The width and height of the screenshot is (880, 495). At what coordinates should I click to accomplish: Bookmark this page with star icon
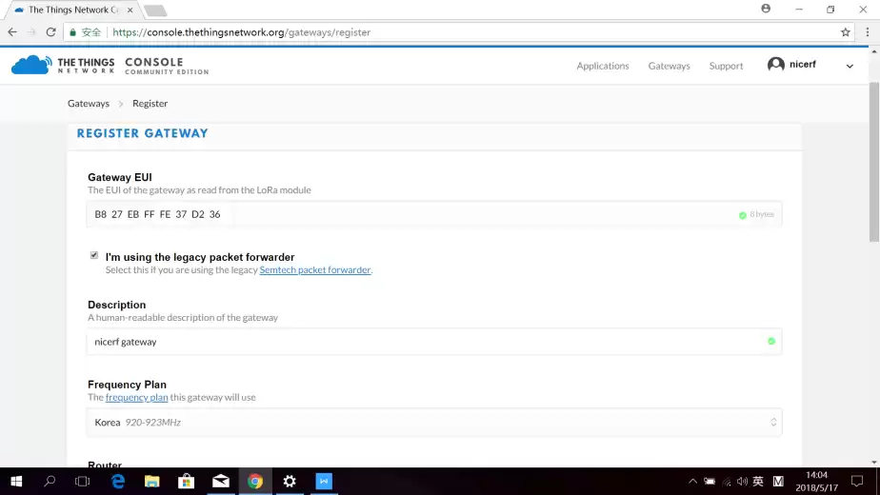click(845, 32)
